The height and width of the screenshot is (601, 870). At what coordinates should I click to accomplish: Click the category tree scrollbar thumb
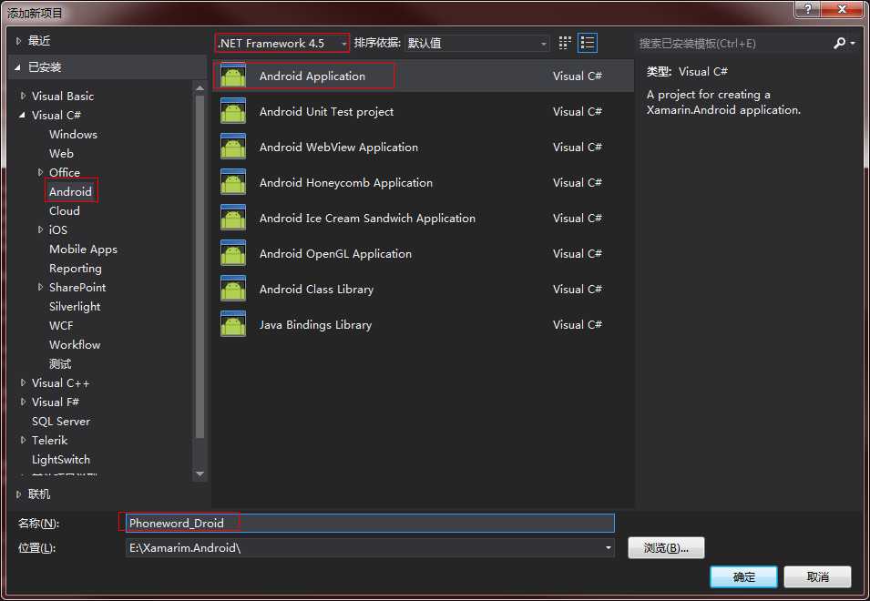200,267
